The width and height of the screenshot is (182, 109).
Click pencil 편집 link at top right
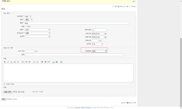(x=115, y=6)
